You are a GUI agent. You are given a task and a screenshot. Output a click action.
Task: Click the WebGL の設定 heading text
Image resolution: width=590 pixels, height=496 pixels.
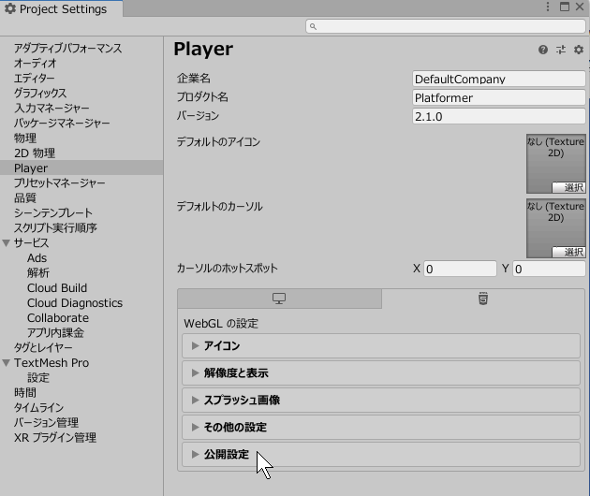(x=221, y=324)
